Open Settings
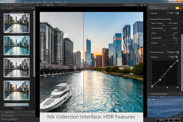This screenshot has height=122, width=183. tap(13, 120)
